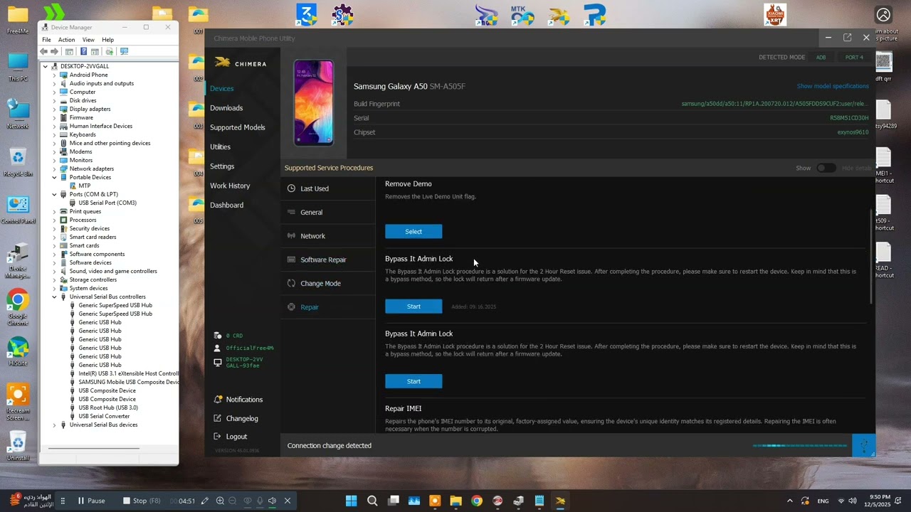This screenshot has width=911, height=512.
Task: Click the Chimera logo in the sidebar
Action: (241, 63)
